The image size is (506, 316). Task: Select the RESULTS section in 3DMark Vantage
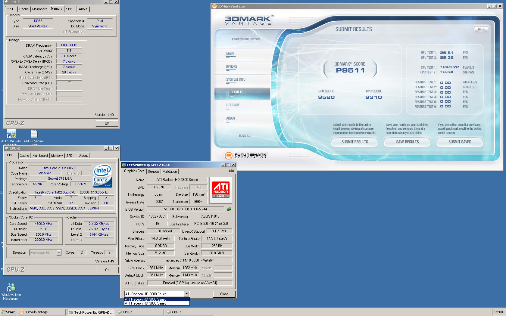242,94
